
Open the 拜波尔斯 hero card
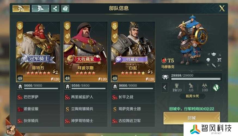pyautogui.click(x=86, y=52)
